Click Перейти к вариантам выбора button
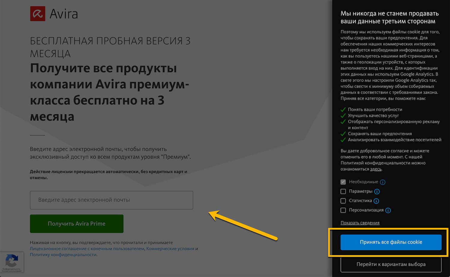450x277 pixels. (391, 264)
